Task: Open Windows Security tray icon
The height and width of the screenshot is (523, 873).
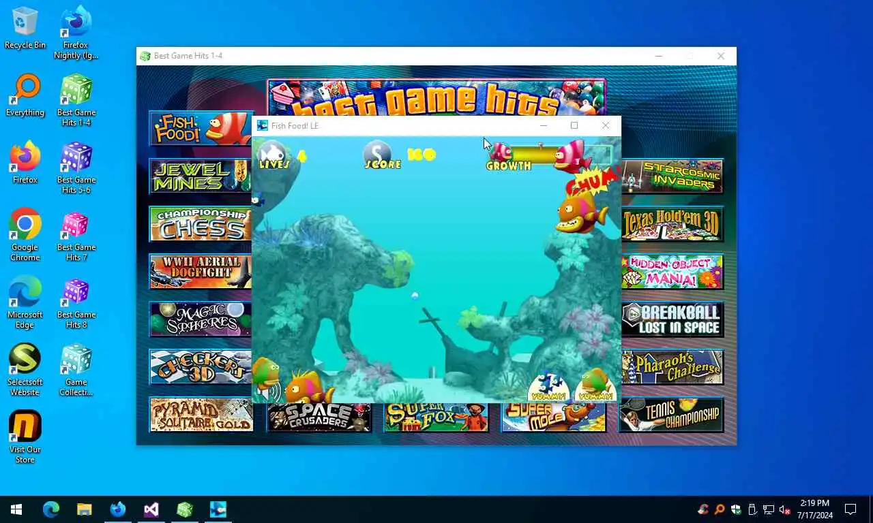Action: pos(736,509)
